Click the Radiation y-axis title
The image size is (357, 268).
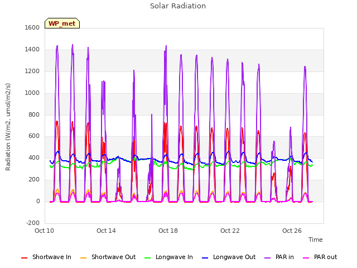pyautogui.click(x=8, y=127)
